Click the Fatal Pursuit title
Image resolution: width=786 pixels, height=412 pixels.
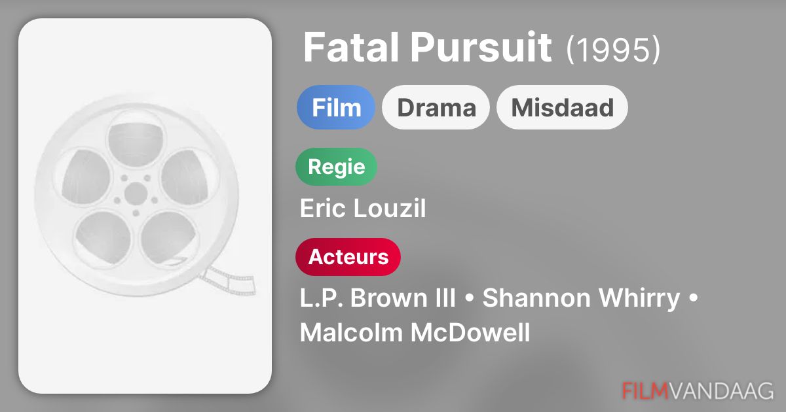click(427, 48)
